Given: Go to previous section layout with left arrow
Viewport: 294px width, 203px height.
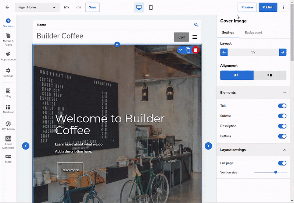Looking at the screenshot, I should coord(26,146).
